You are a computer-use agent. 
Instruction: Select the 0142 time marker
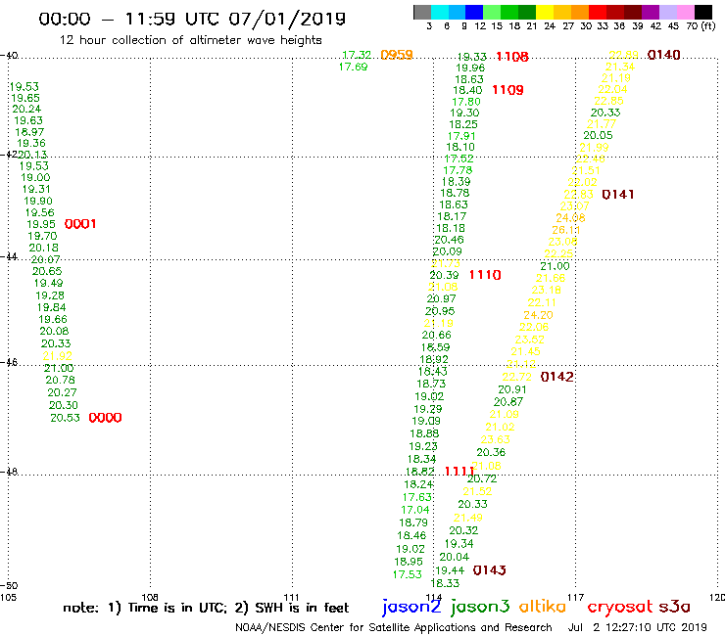pyautogui.click(x=556, y=377)
